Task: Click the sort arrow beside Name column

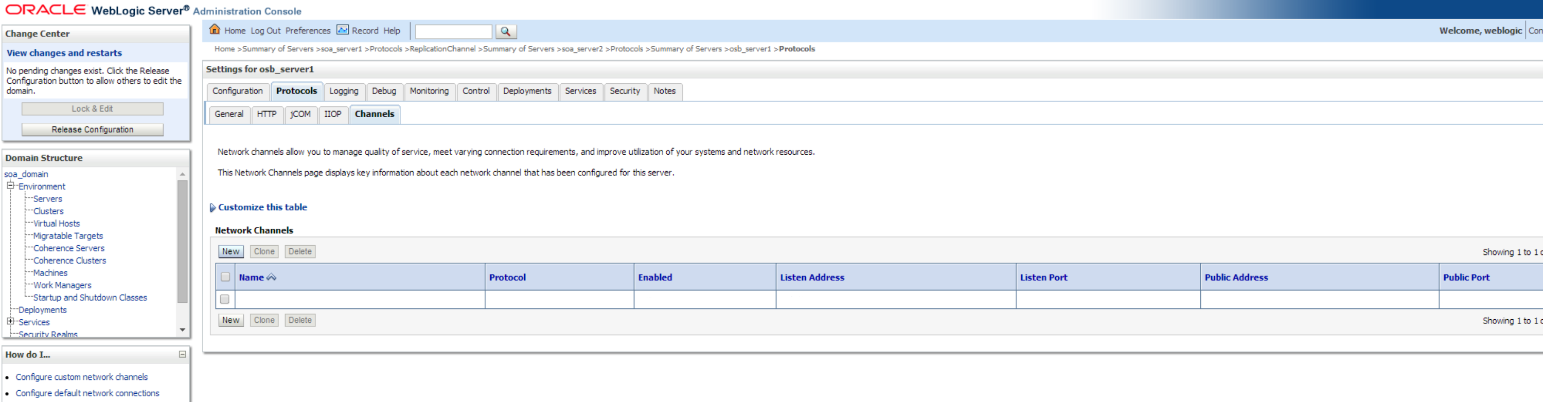Action: (x=271, y=277)
